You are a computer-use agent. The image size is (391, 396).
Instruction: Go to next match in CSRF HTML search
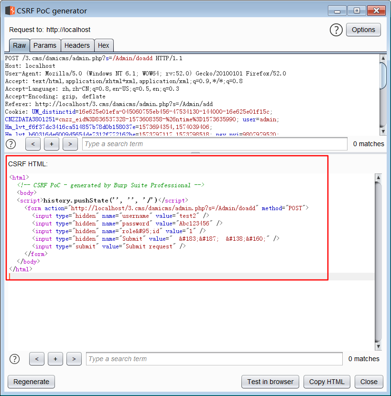(x=74, y=359)
